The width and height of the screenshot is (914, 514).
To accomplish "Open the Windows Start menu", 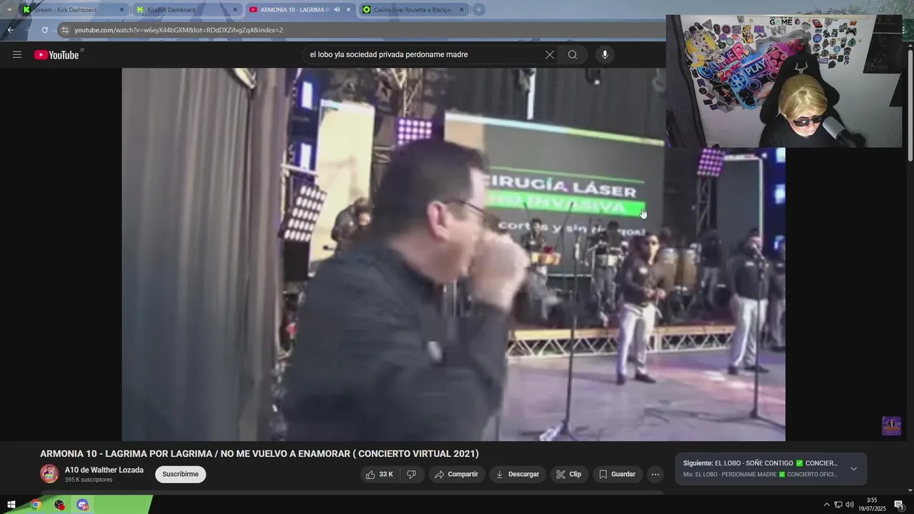I will [11, 505].
